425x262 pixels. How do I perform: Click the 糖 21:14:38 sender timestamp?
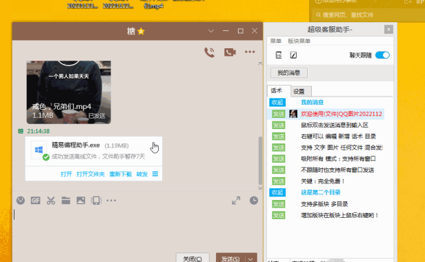(x=34, y=131)
